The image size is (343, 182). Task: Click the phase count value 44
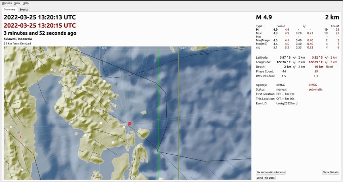click(x=284, y=71)
